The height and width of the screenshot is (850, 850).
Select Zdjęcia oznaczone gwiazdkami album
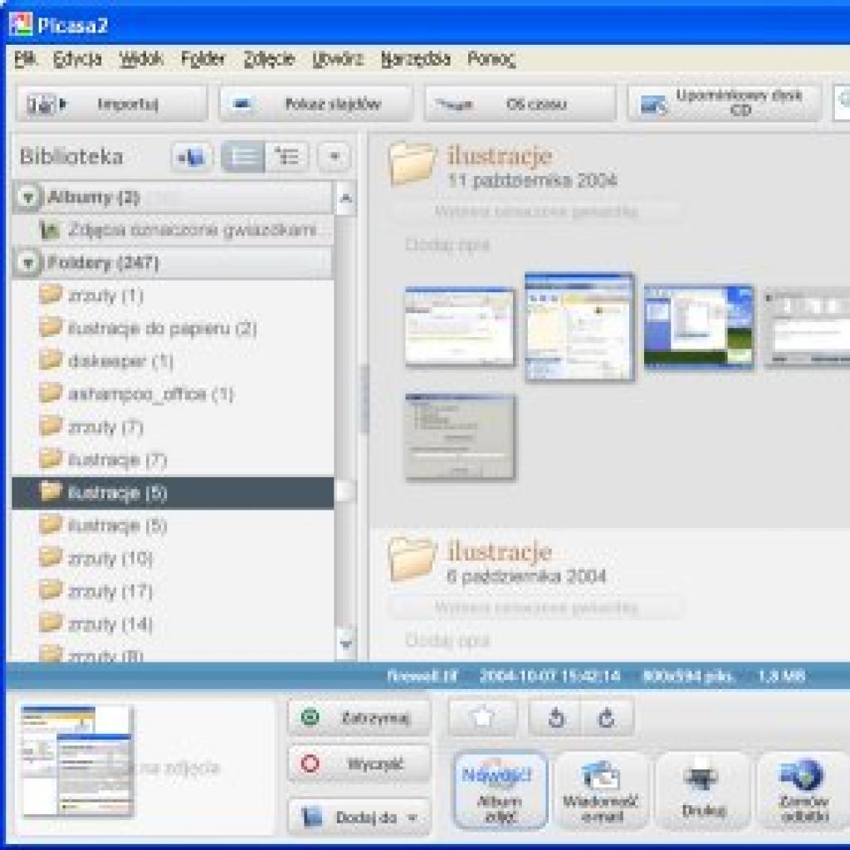click(173, 230)
